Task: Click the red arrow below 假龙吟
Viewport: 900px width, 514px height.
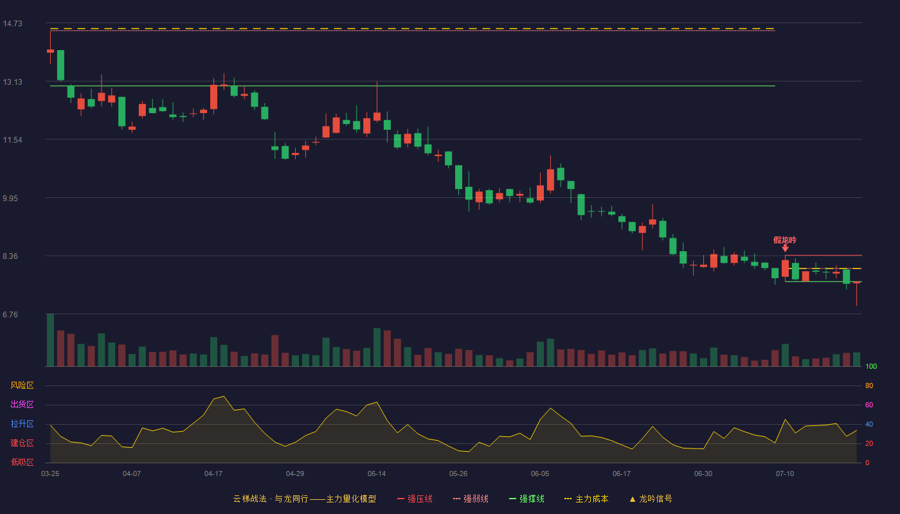Action: [785, 248]
